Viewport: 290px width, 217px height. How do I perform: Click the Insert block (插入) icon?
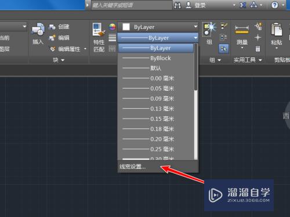point(38,30)
